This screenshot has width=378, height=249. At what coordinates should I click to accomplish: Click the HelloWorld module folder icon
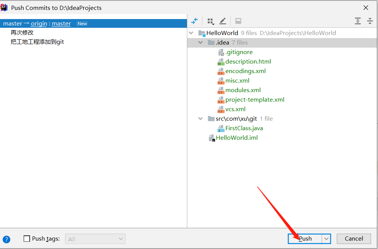point(202,33)
